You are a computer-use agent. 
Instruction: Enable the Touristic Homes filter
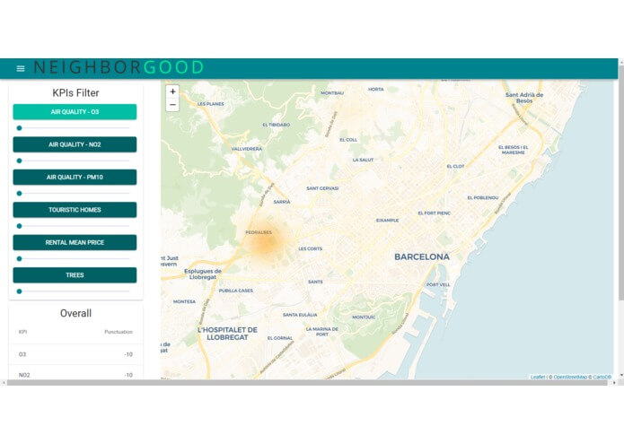click(75, 210)
